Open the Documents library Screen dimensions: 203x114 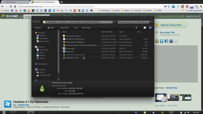44,50
